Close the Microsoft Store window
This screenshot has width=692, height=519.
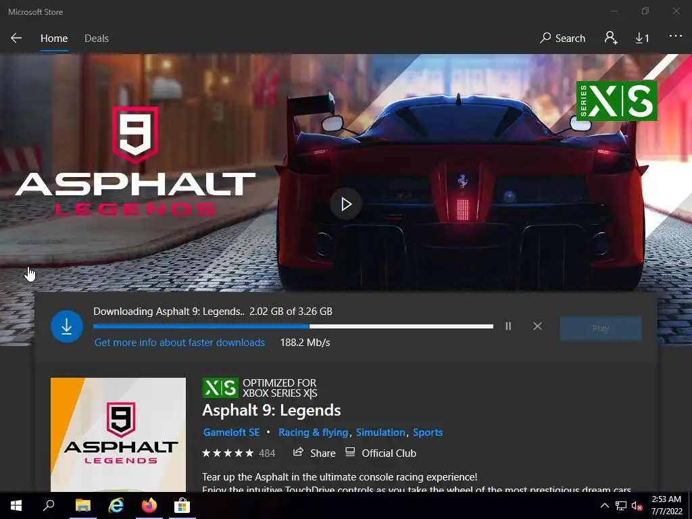(676, 11)
